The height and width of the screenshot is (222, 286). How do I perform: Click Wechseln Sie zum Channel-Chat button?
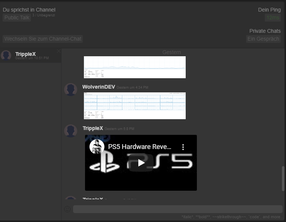(x=43, y=39)
